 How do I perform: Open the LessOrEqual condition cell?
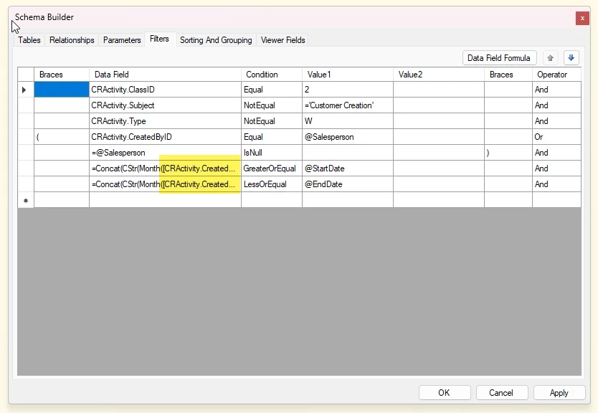pos(272,184)
